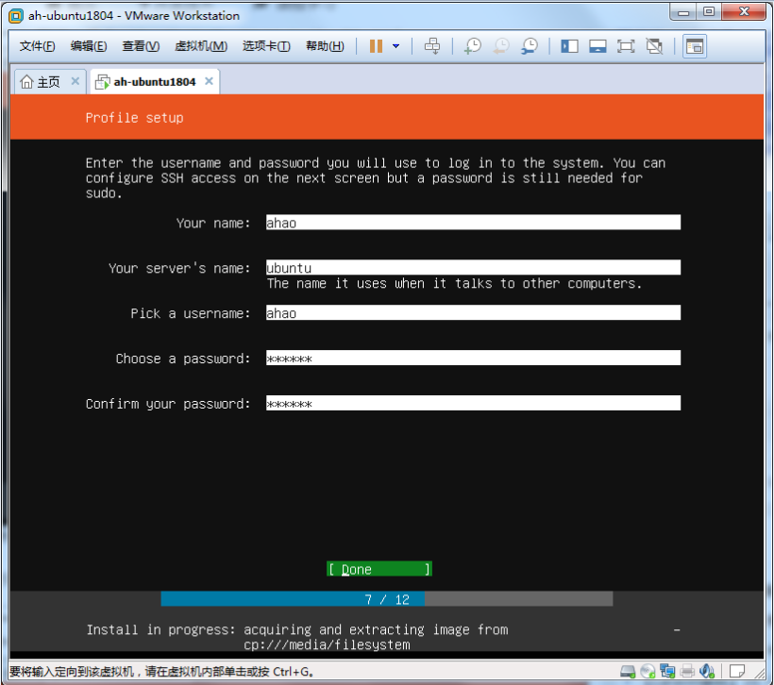Screen dimensions: 774x685
Task: Toggle the Unity mode icon
Action: click(x=654, y=46)
